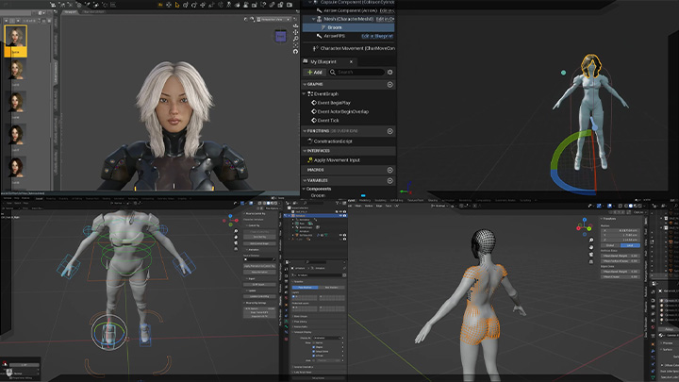Open the Face menu in right Blender viewport
The width and height of the screenshot is (679, 382).
tap(389, 206)
